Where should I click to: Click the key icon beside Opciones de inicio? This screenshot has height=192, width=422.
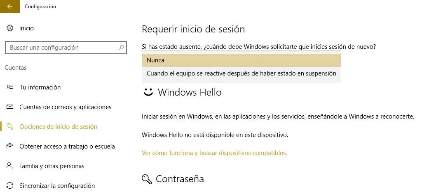10,127
